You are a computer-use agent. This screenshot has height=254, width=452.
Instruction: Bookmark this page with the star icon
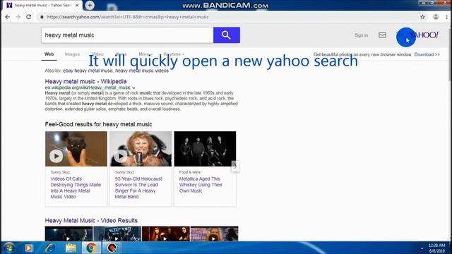pyautogui.click(x=422, y=17)
